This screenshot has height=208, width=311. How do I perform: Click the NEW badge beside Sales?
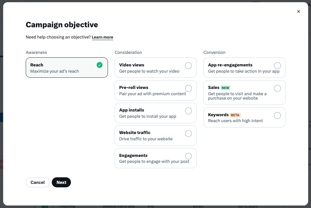(225, 88)
